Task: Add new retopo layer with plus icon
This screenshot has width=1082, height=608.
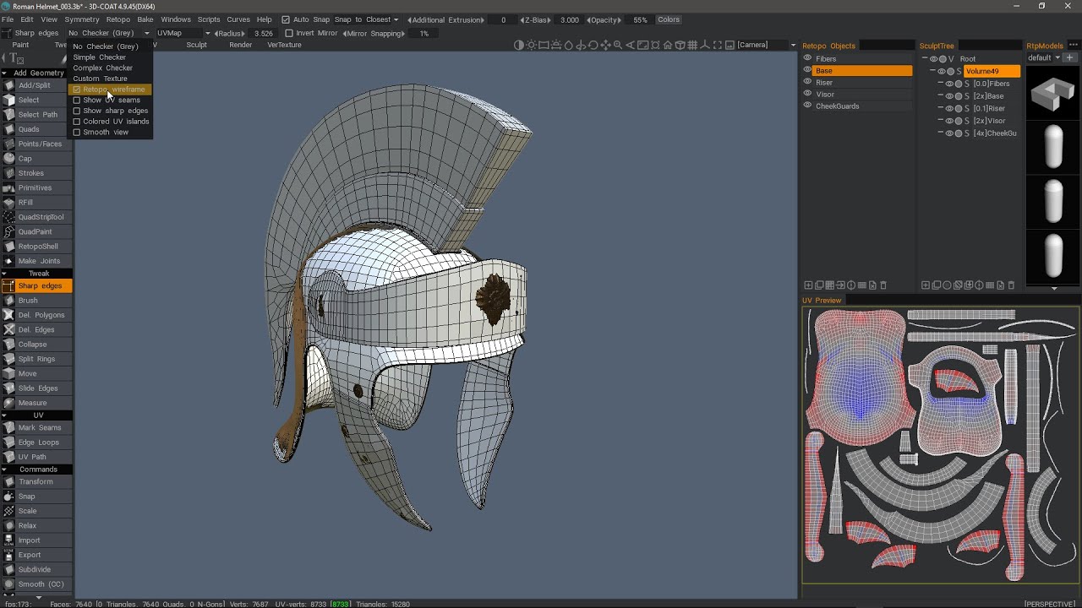Action: point(808,285)
